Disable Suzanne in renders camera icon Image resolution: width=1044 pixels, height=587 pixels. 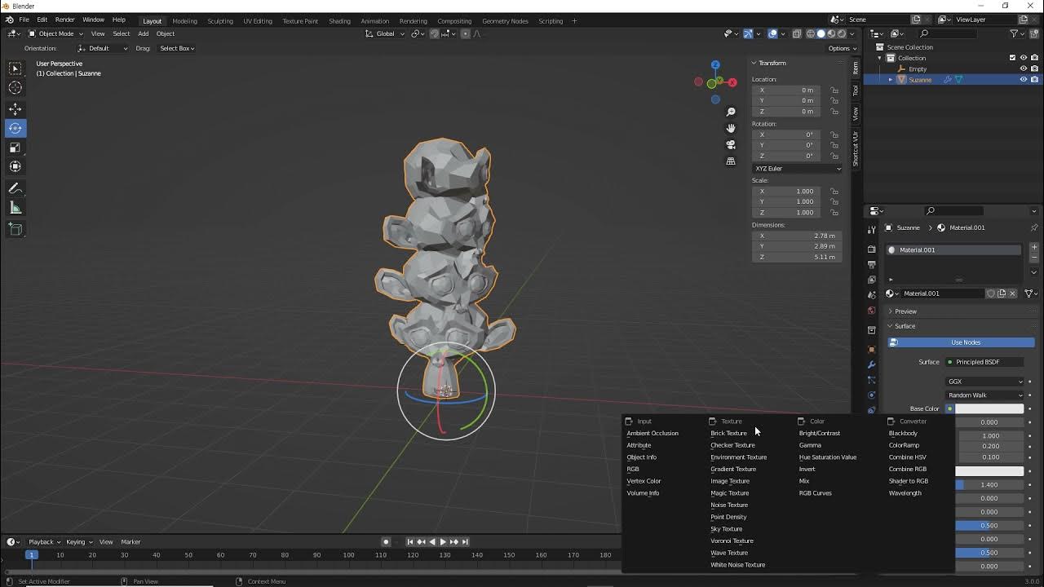(1034, 79)
